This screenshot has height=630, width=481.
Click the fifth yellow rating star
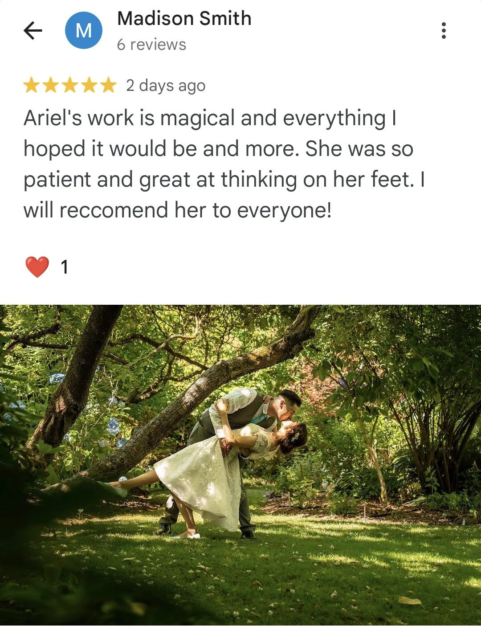click(108, 85)
